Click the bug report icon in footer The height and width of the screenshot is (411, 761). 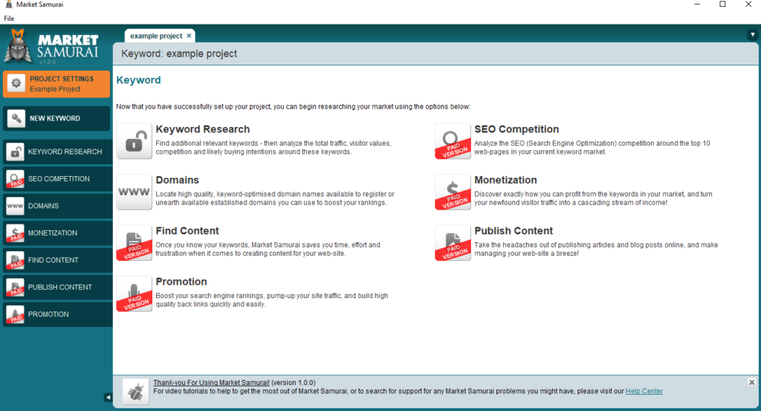136,392
